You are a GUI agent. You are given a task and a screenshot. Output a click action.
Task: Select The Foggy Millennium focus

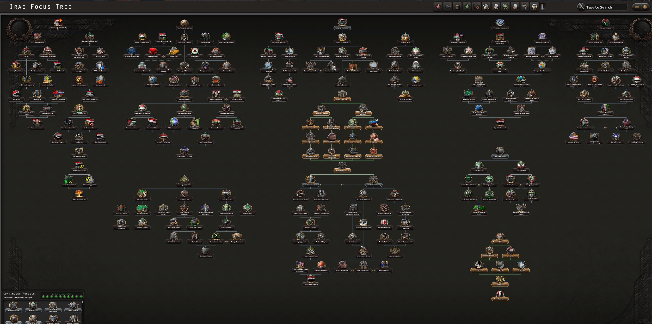[x=184, y=24]
